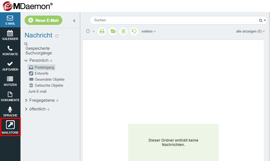The image size is (270, 161).
Task: Open the Sprache voice section
Action: pyautogui.click(x=10, y=112)
